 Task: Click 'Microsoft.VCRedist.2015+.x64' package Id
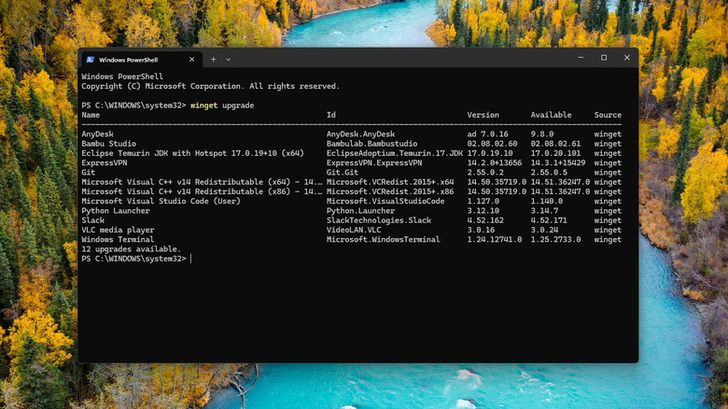click(x=390, y=182)
